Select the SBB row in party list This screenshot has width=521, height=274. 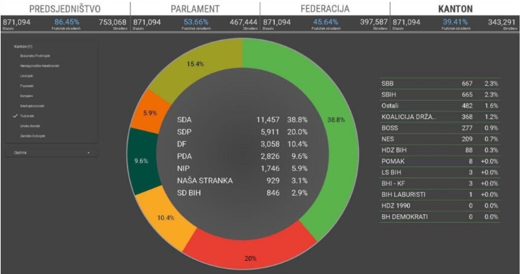point(440,84)
